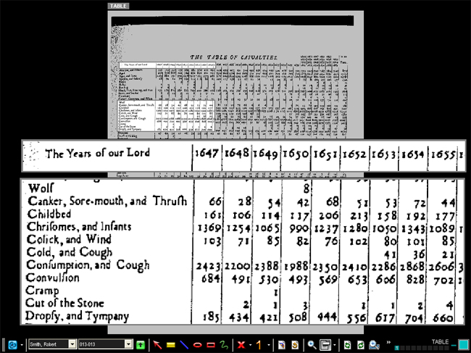Click the orange number 1 marker tool
The image size is (471, 353).
coord(259,344)
